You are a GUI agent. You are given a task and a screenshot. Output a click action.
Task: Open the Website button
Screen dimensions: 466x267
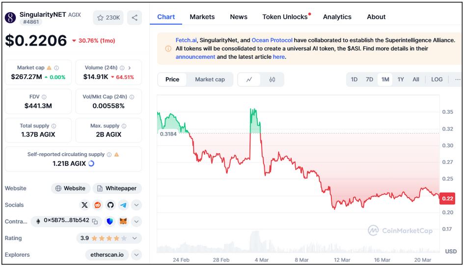[x=71, y=188]
